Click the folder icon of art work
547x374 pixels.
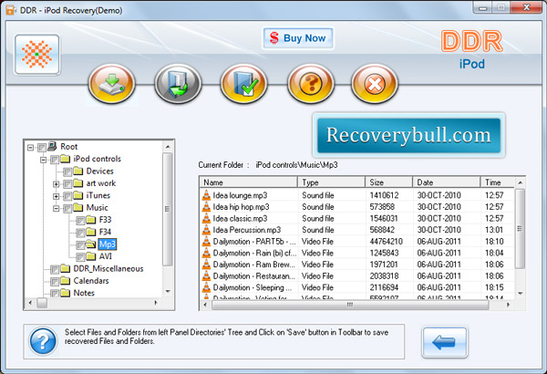(78, 183)
